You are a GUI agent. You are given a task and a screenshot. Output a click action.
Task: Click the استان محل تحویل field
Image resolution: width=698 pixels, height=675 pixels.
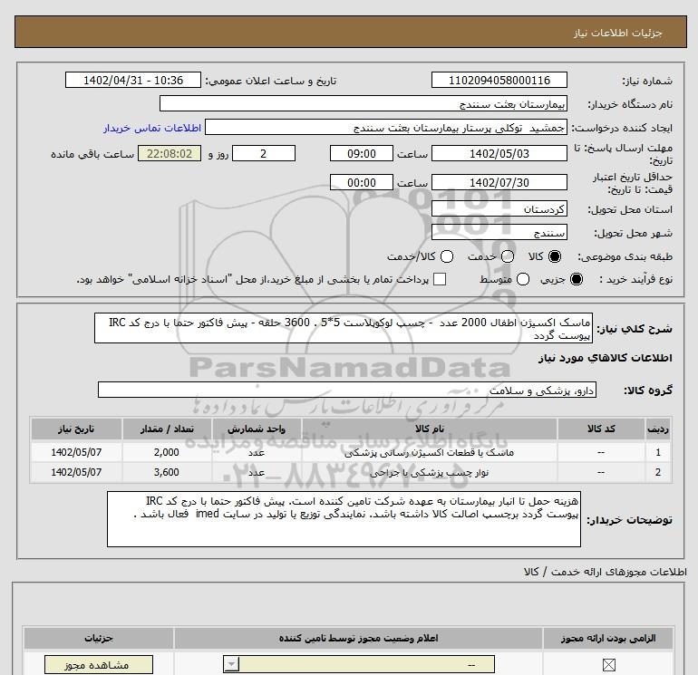pyautogui.click(x=499, y=208)
